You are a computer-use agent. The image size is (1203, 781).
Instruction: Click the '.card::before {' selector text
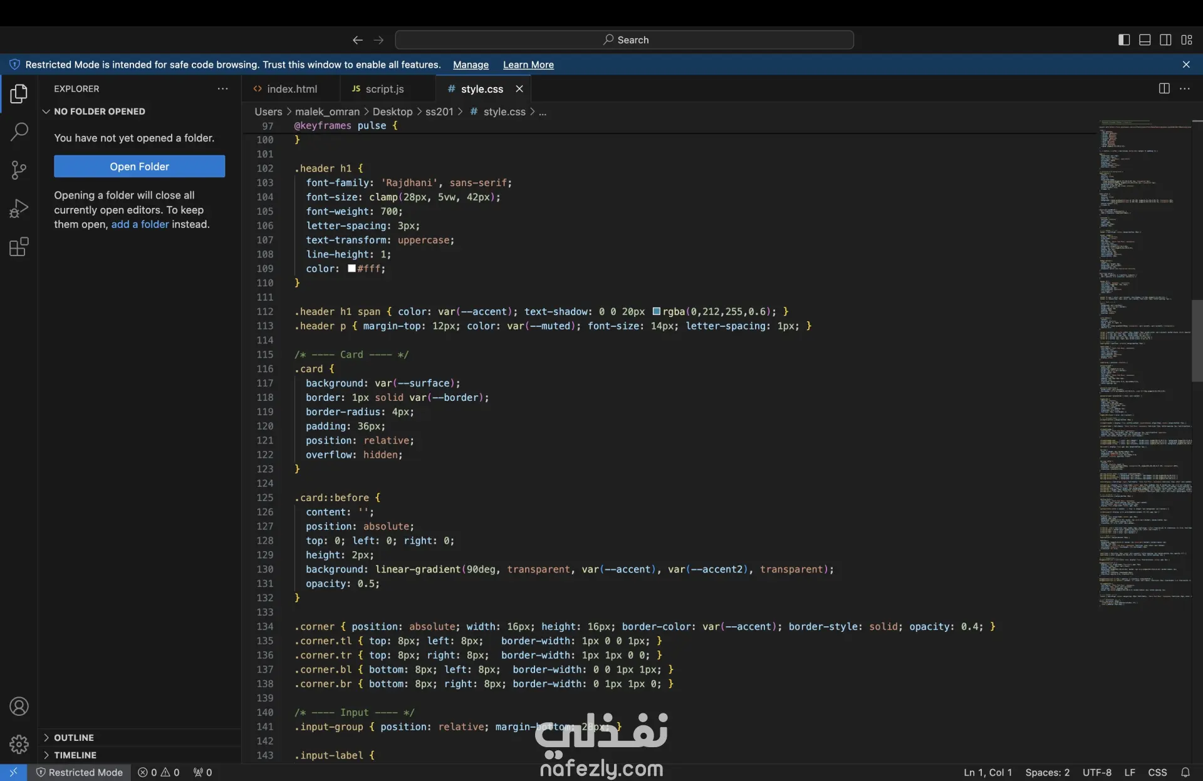(337, 498)
